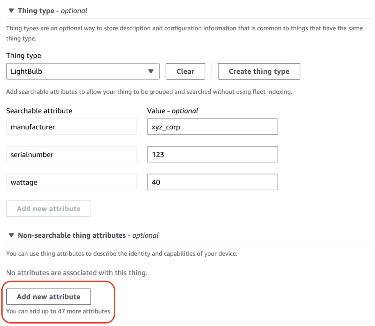Viewport: 375px width, 326px height.
Task: Select the serialnumber attribute name field
Action: (x=71, y=154)
